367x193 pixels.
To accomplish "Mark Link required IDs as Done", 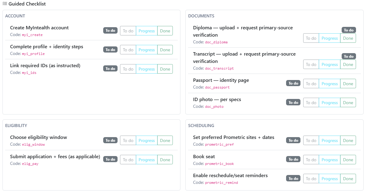I will point(165,69).
